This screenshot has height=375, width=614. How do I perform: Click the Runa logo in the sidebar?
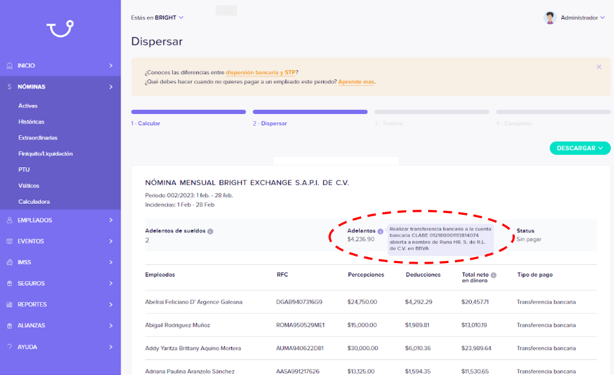pyautogui.click(x=61, y=29)
